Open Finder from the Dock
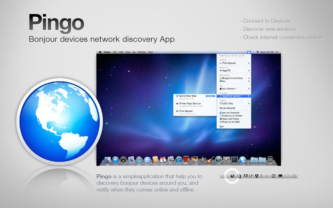The width and height of the screenshot is (333, 208). click(107, 159)
